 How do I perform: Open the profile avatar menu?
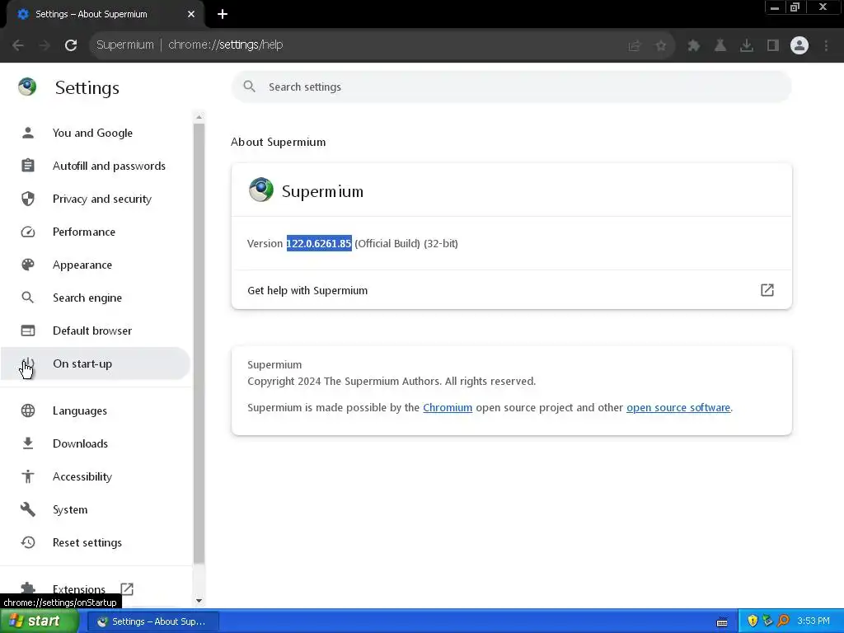point(799,46)
